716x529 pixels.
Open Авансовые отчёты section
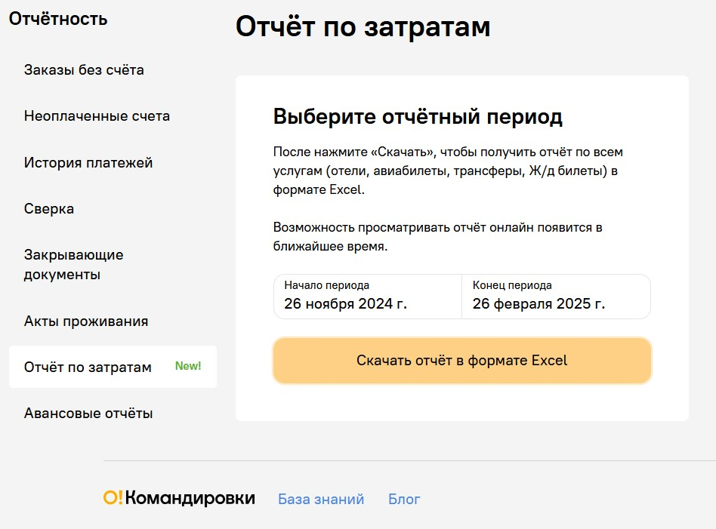(88, 414)
